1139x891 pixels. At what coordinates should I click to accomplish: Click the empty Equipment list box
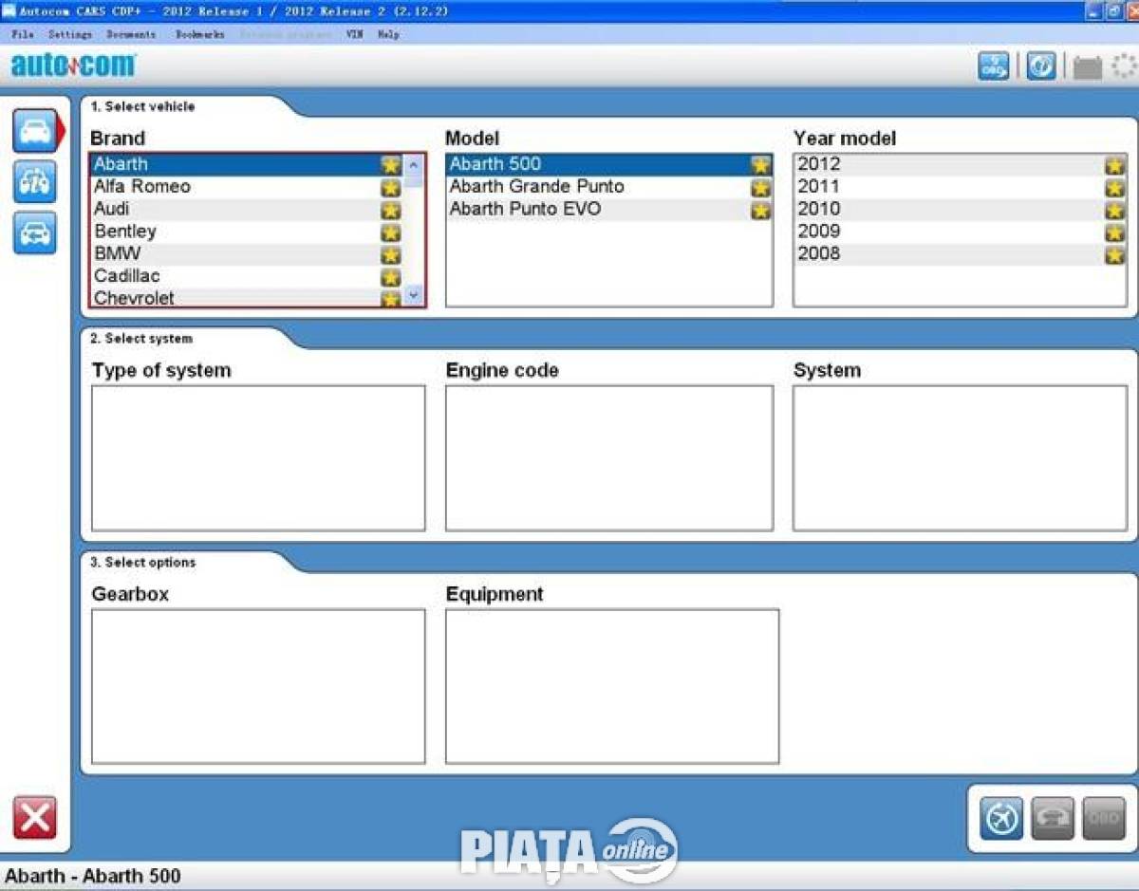click(x=612, y=686)
